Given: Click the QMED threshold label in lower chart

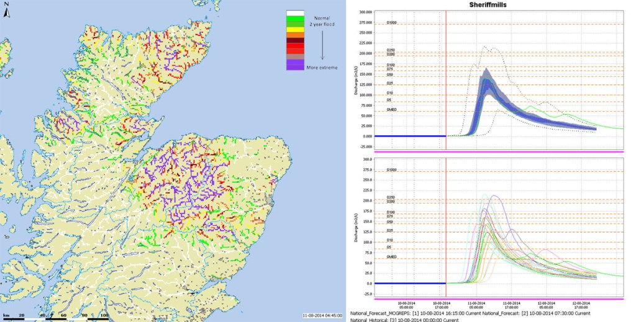Looking at the screenshot, I should 391,257.
